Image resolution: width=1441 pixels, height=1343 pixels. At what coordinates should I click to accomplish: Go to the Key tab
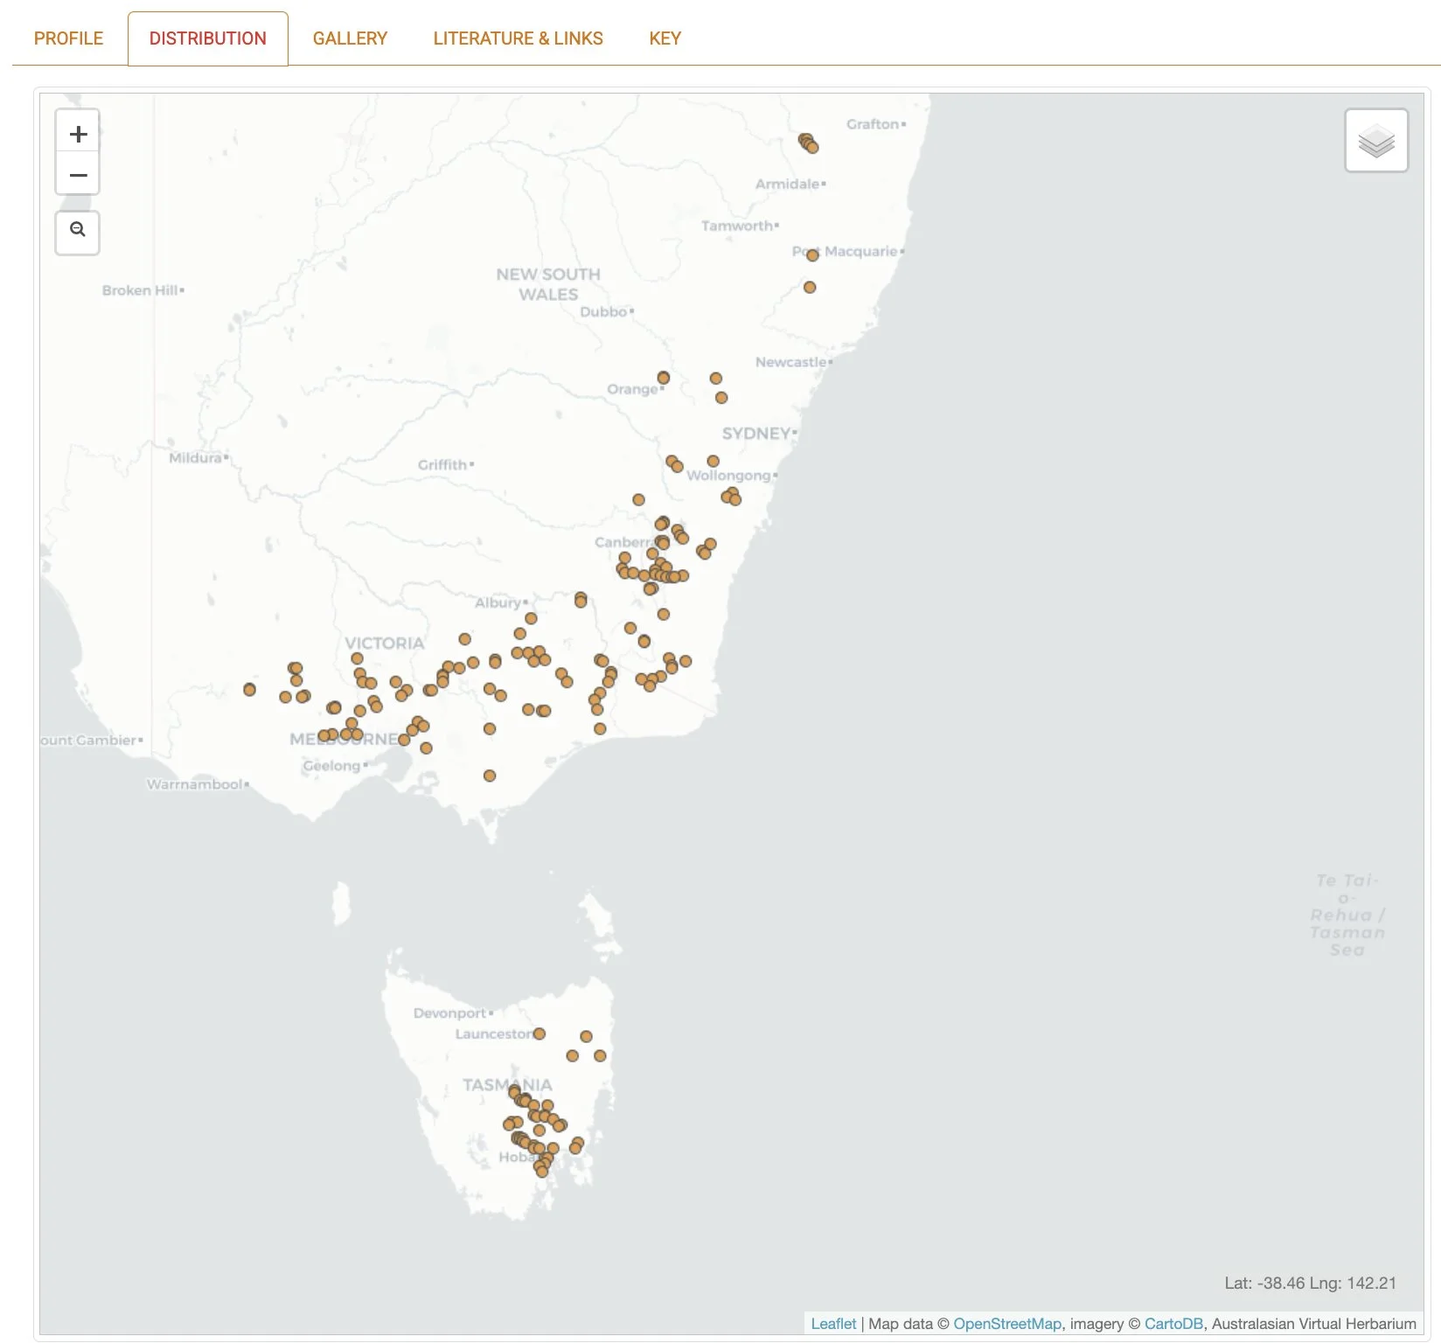click(x=665, y=38)
